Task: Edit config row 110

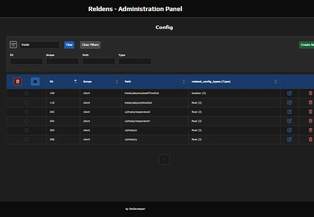Action: pyautogui.click(x=289, y=103)
